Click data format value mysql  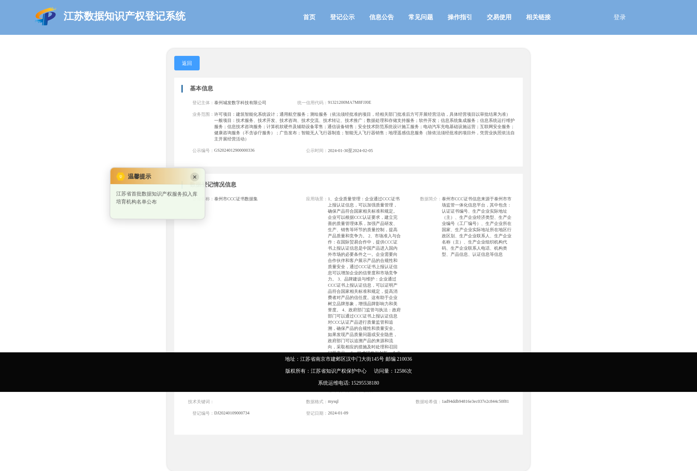[333, 401]
